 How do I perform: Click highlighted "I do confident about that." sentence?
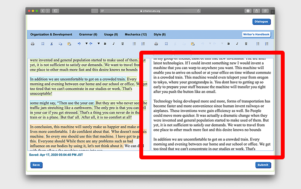[x=89, y=131]
